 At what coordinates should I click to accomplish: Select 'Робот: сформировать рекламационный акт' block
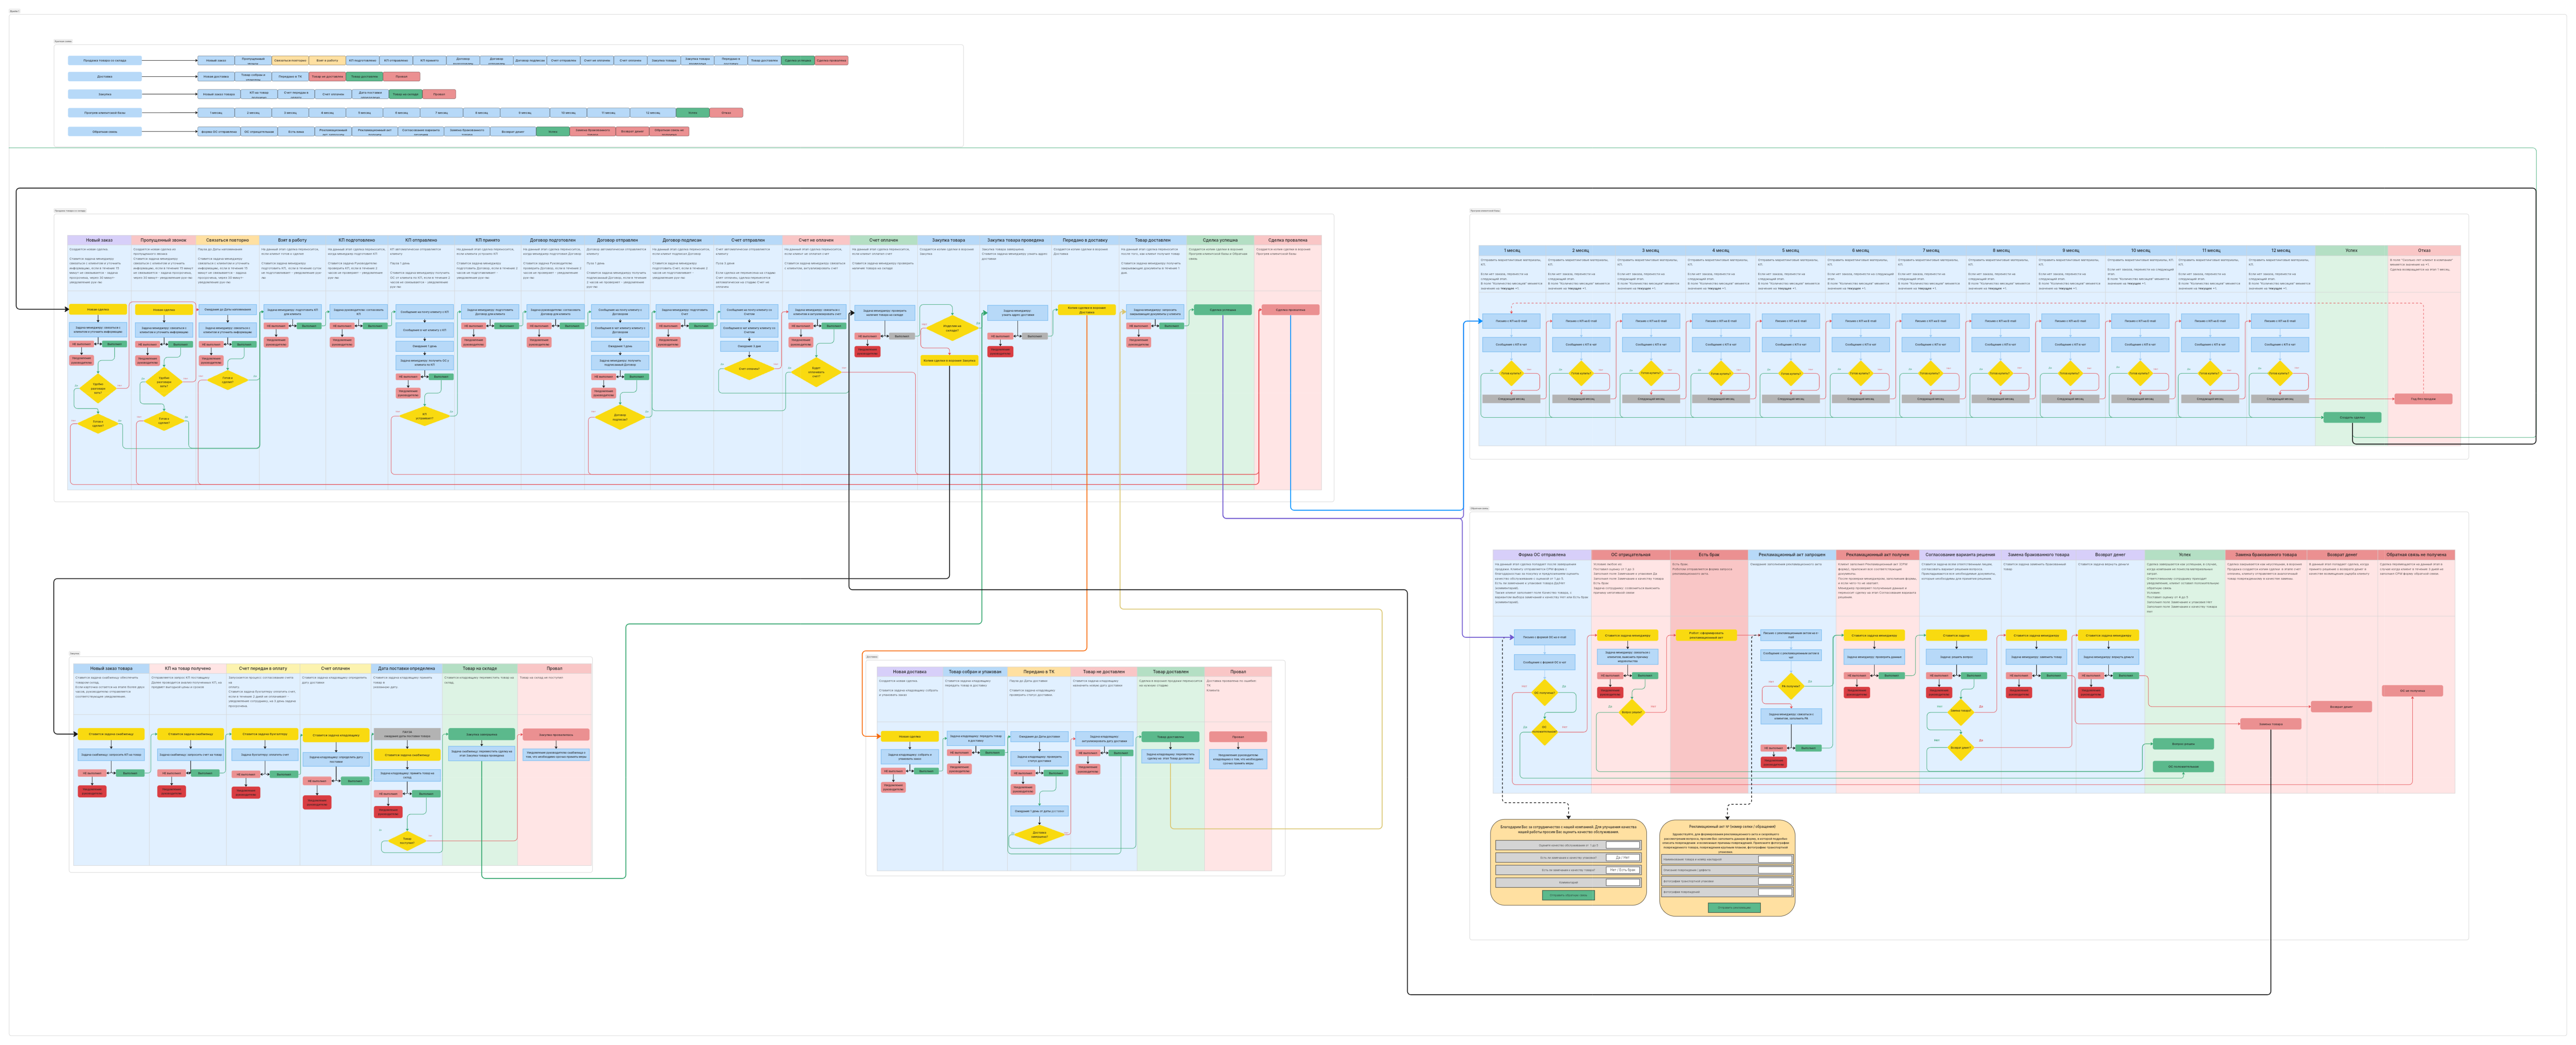(x=1706, y=635)
